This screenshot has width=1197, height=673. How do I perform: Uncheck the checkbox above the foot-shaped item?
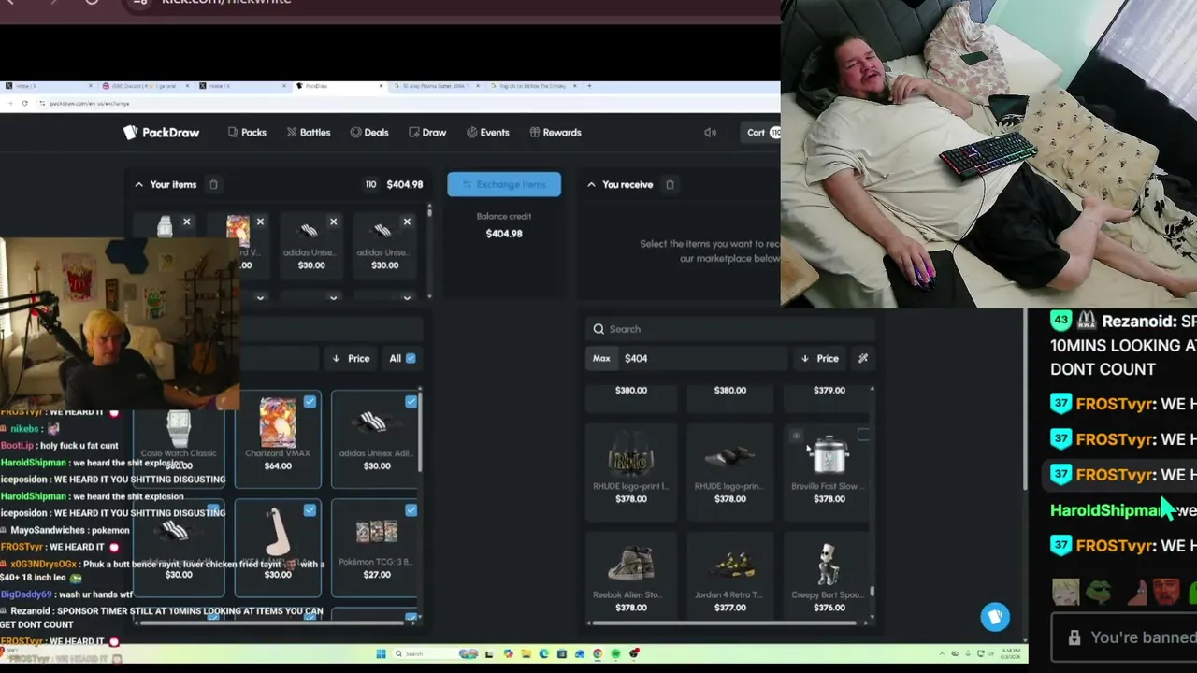click(x=310, y=510)
